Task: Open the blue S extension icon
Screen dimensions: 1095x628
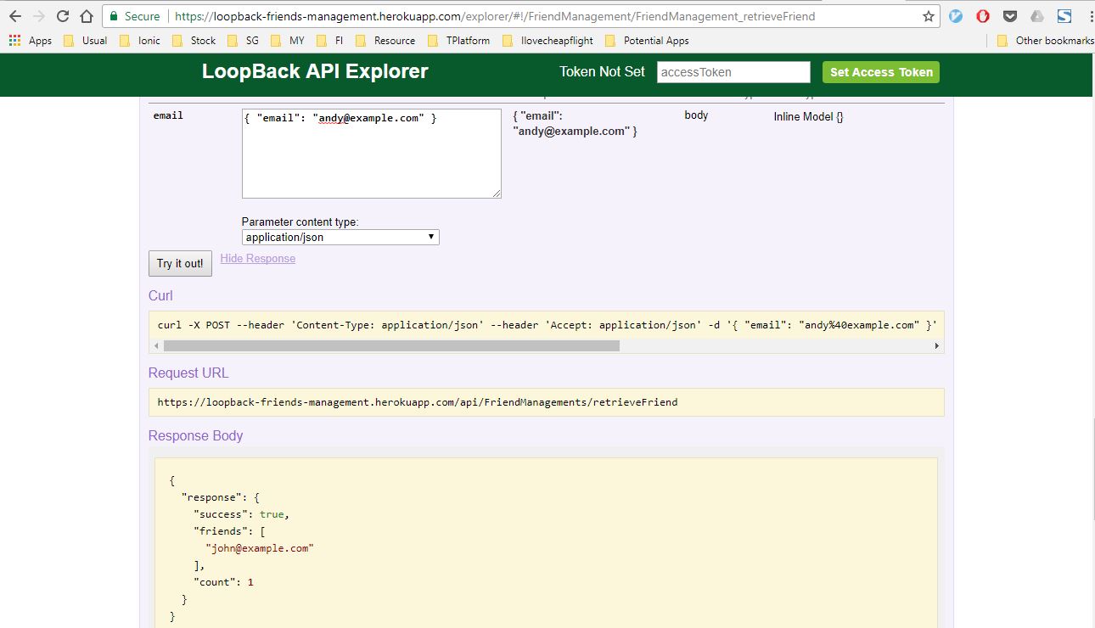Action: 1063,16
